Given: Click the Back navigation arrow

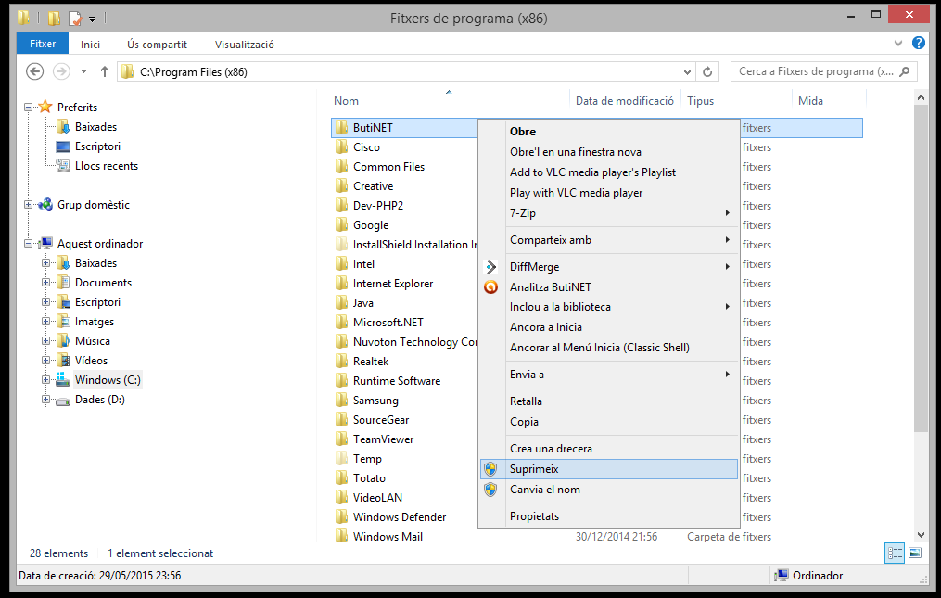Looking at the screenshot, I should click(35, 71).
